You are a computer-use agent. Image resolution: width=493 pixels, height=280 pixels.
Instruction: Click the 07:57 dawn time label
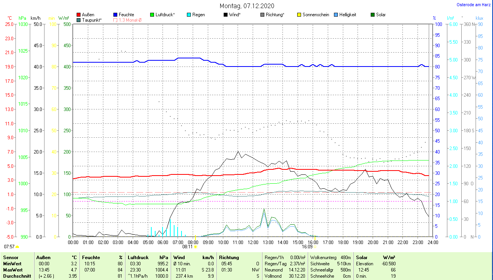[9, 246]
